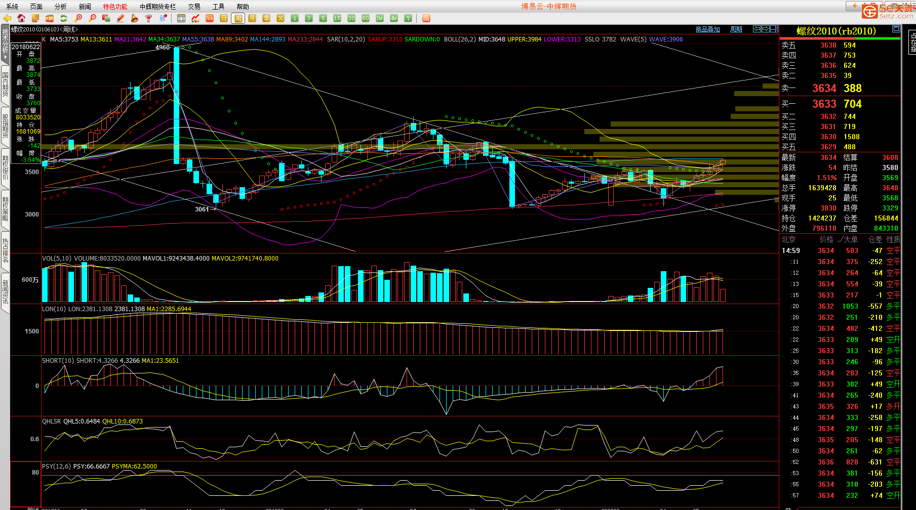
Task: Select the green Y period icon
Action: [x=408, y=18]
